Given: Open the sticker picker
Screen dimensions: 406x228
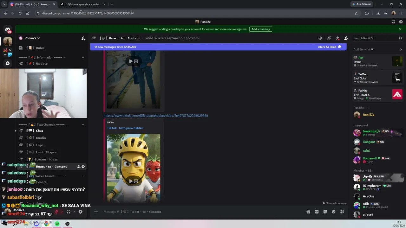Looking at the screenshot, I should point(325,212).
